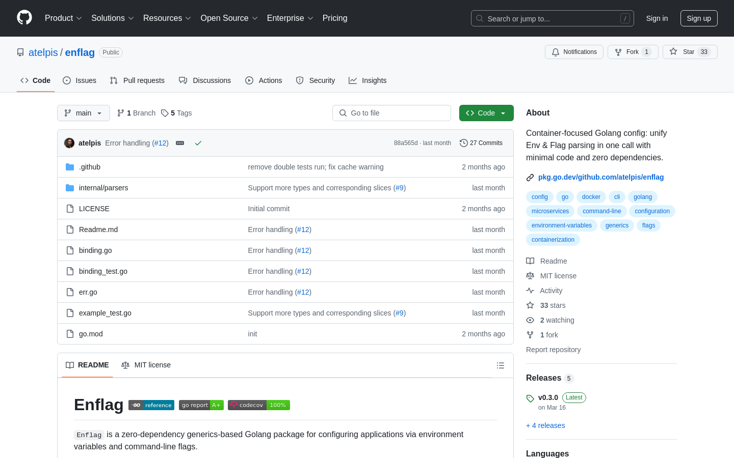
Task: Click the repository icon beside atelpis
Action: point(20,52)
